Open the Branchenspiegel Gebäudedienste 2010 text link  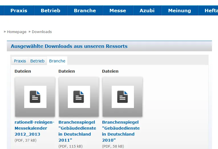121,131
